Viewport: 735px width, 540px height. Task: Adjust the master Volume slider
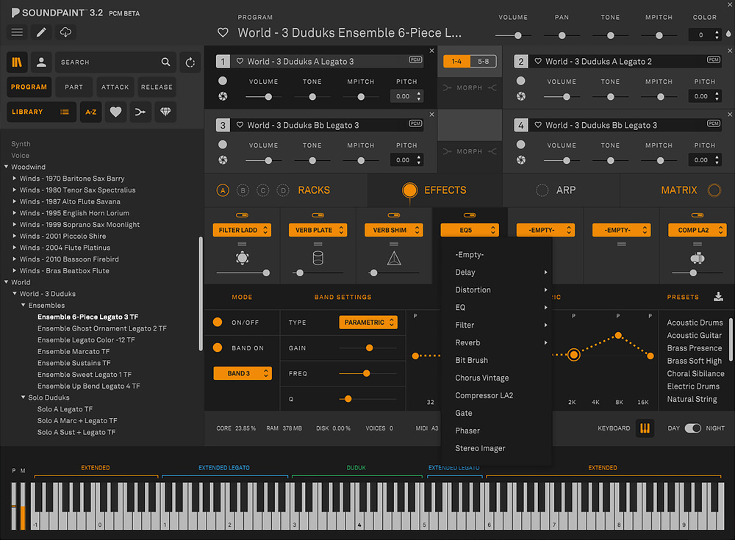pyautogui.click(x=518, y=35)
